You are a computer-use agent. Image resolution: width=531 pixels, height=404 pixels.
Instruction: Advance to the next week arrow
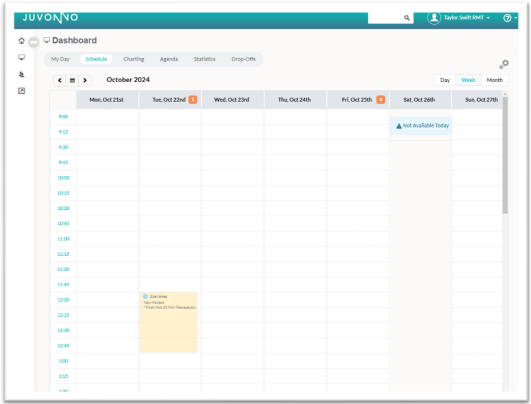point(85,80)
